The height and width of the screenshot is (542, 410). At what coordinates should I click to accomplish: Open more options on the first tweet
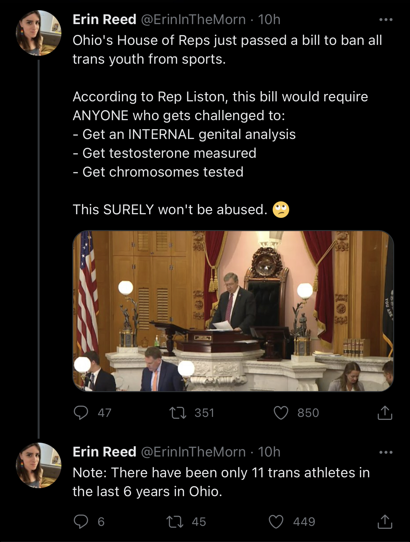point(386,20)
